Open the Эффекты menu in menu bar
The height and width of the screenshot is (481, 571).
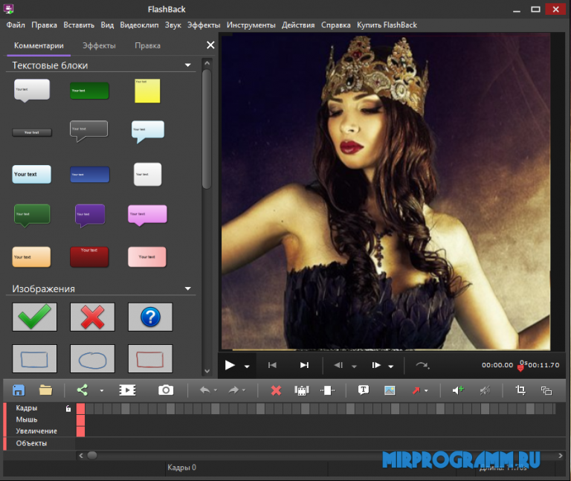pyautogui.click(x=203, y=25)
